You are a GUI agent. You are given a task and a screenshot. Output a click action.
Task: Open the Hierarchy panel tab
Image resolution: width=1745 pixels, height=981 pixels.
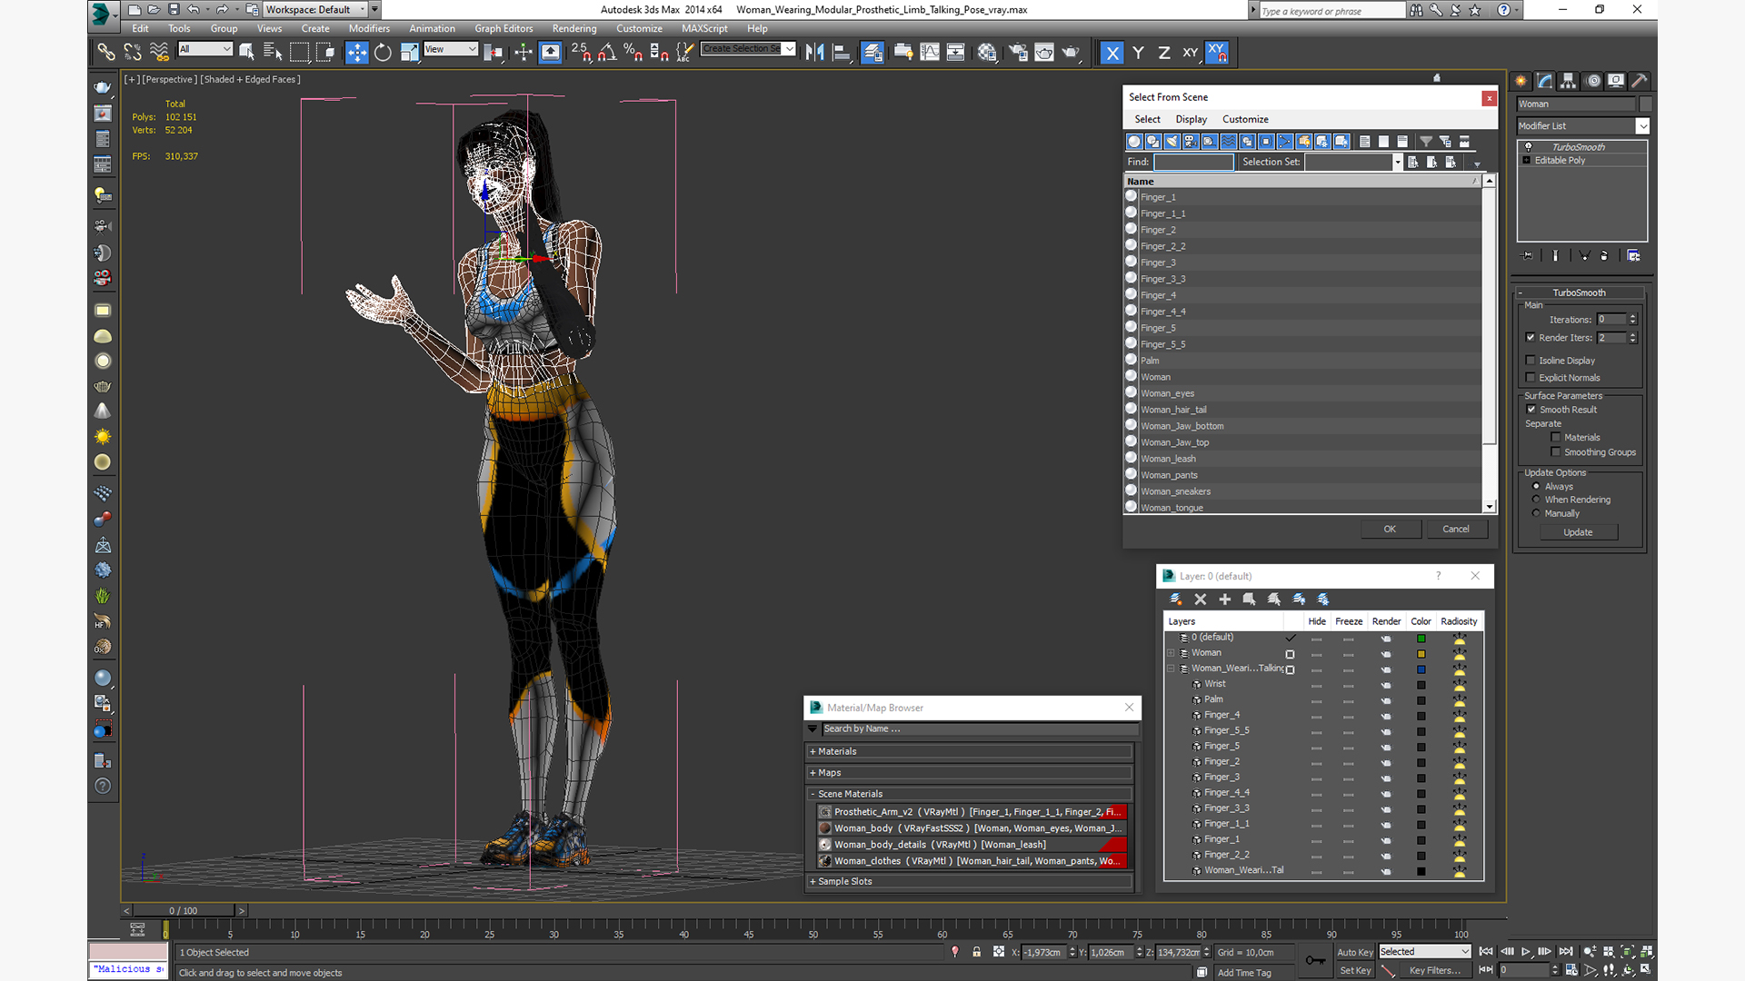[1569, 81]
